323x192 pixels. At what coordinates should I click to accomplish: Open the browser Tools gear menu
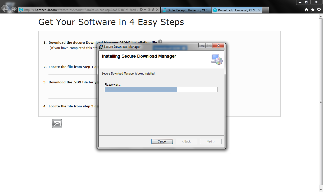319,10
